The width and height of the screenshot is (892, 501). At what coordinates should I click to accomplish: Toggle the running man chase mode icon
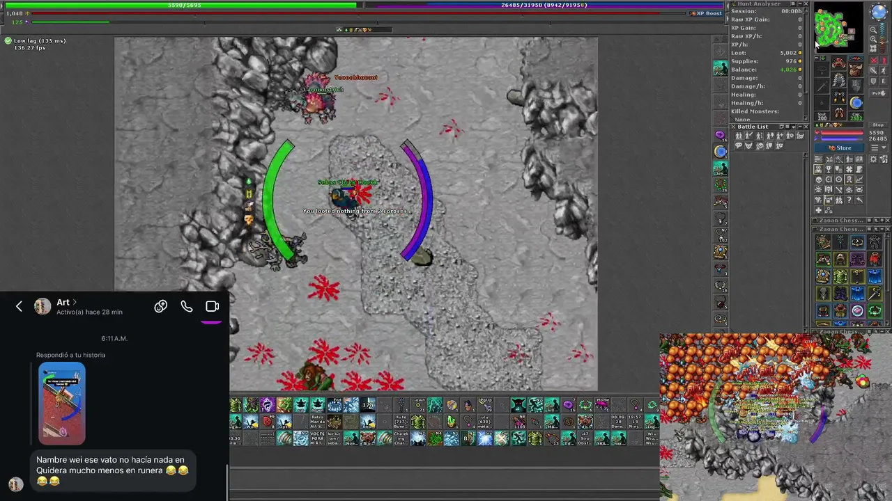click(x=884, y=71)
